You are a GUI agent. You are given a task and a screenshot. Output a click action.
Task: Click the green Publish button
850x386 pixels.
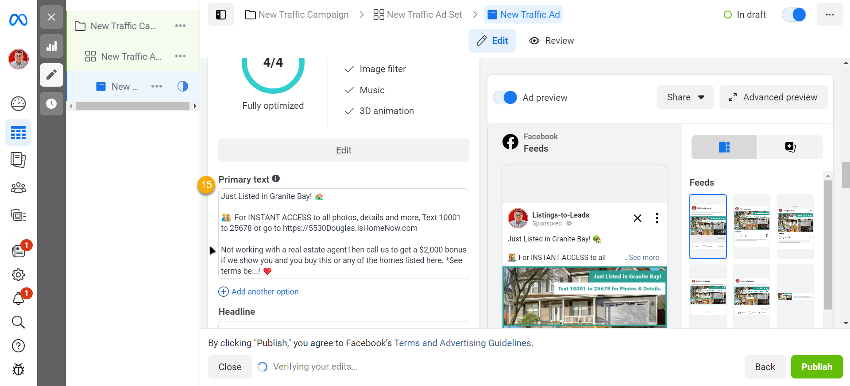point(816,367)
